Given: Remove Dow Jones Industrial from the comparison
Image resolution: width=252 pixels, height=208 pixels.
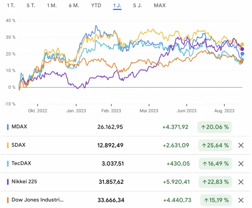Looking at the screenshot, I should (241, 200).
